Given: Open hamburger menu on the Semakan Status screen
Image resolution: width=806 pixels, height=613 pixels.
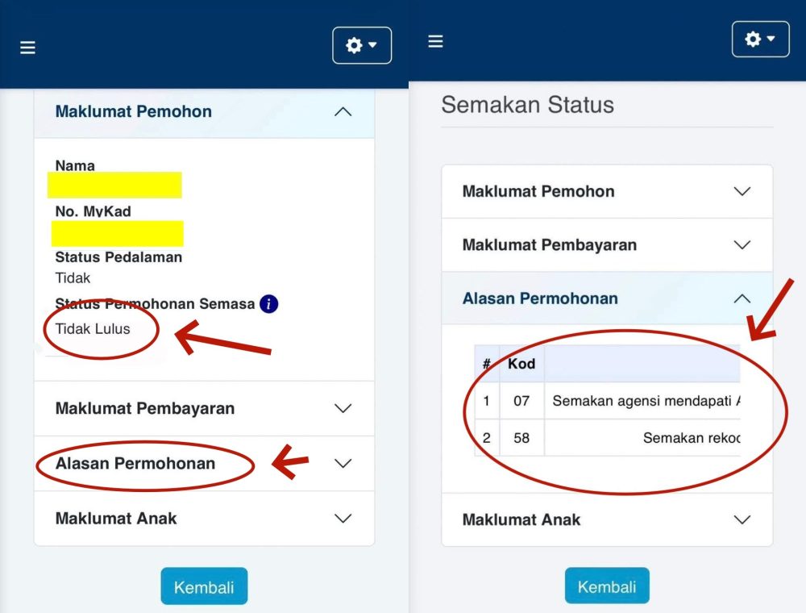Looking at the screenshot, I should [x=435, y=41].
